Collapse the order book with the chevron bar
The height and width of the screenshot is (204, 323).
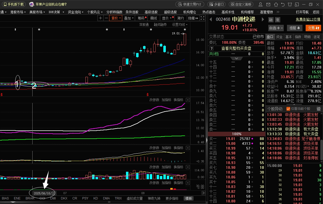pyautogui.click(x=237, y=58)
